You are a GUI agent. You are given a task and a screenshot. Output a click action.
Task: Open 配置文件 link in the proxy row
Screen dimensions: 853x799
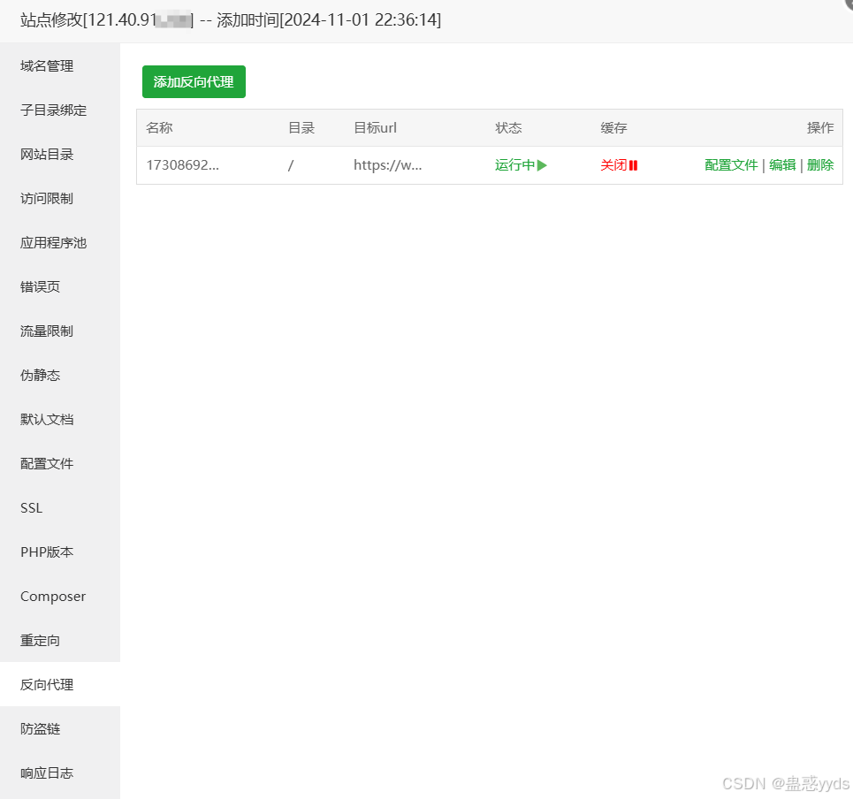click(x=731, y=164)
